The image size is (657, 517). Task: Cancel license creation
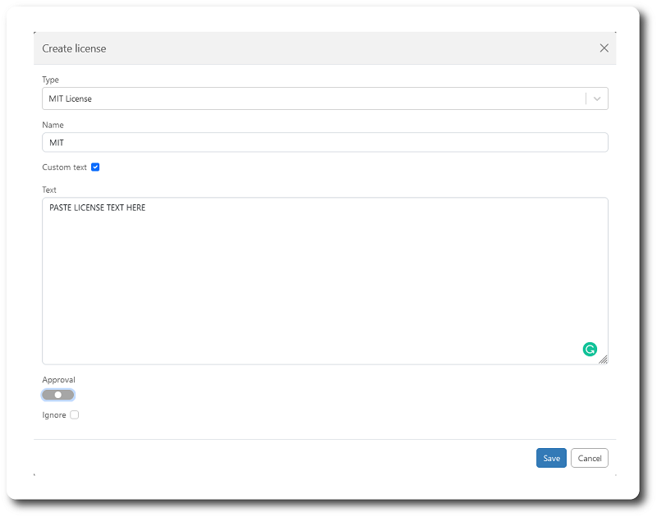589,458
